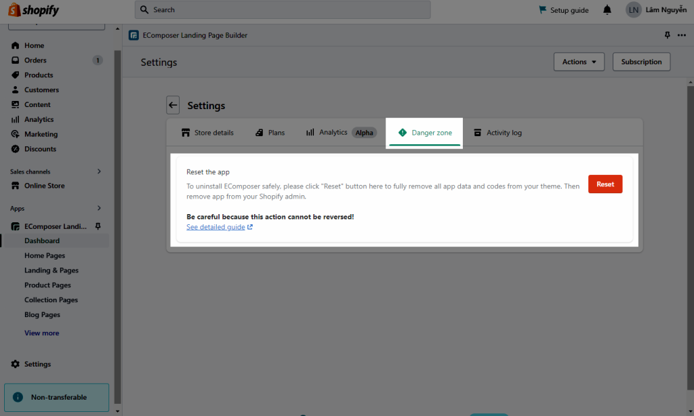Switch to the Plans tab

(x=270, y=132)
